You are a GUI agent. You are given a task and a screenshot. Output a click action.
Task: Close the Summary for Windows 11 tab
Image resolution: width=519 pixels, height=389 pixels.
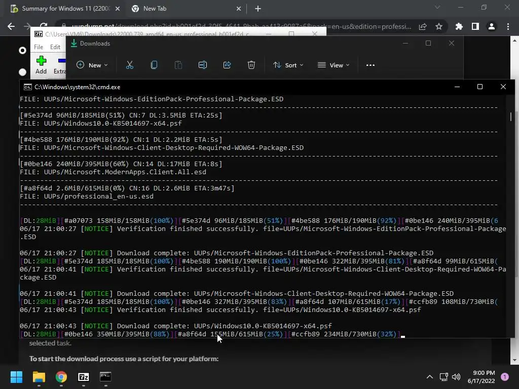pos(118,9)
